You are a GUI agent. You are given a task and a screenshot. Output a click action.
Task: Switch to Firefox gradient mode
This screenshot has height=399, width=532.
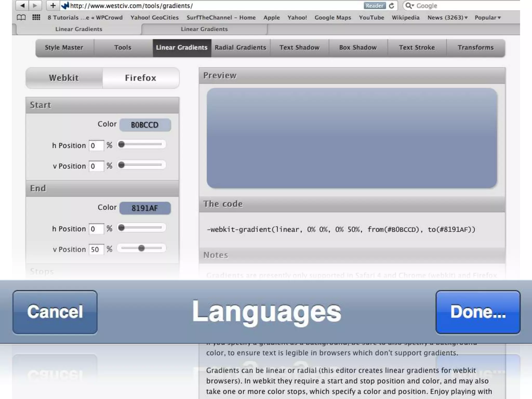click(x=141, y=78)
